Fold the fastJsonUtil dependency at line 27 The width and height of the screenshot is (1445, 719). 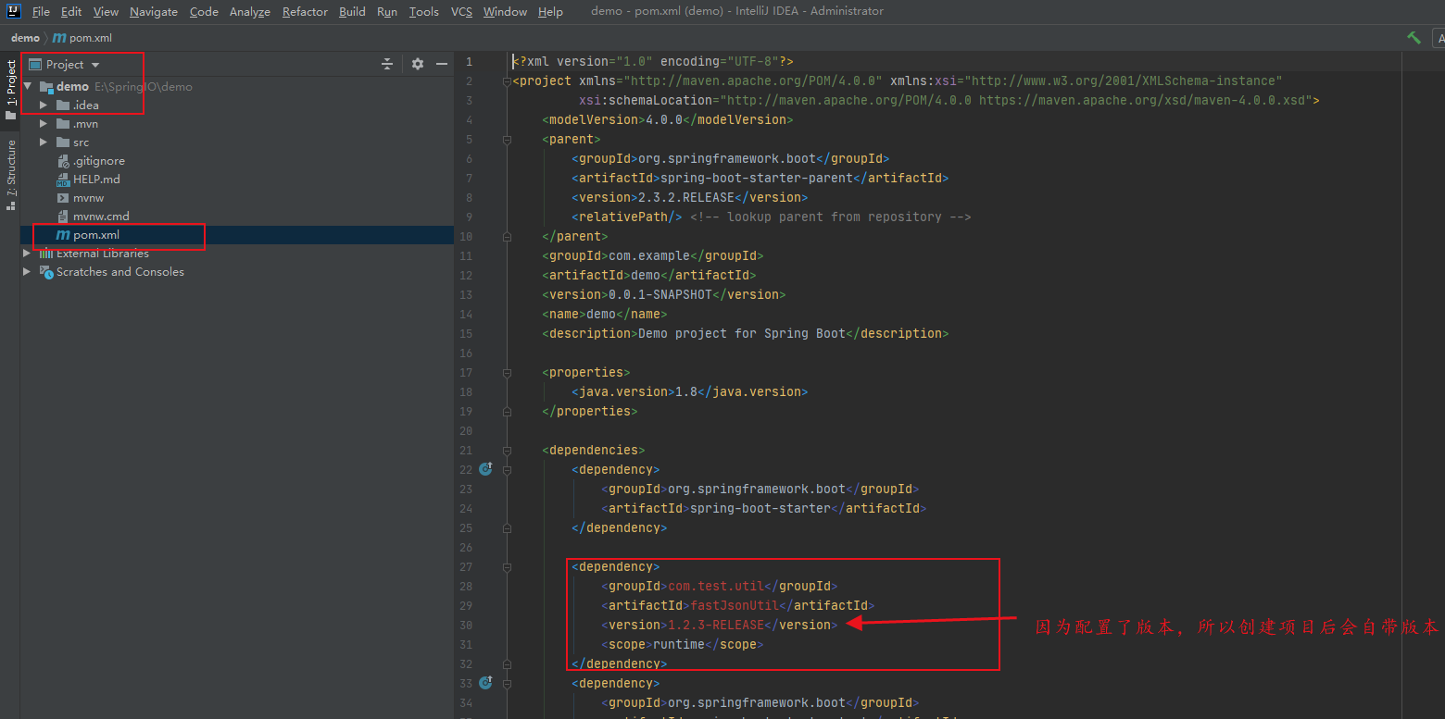click(x=507, y=567)
